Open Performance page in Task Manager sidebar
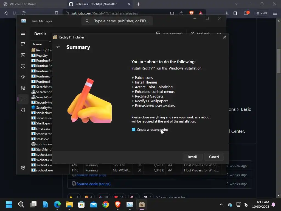281x211 pixels. (x=23, y=55)
